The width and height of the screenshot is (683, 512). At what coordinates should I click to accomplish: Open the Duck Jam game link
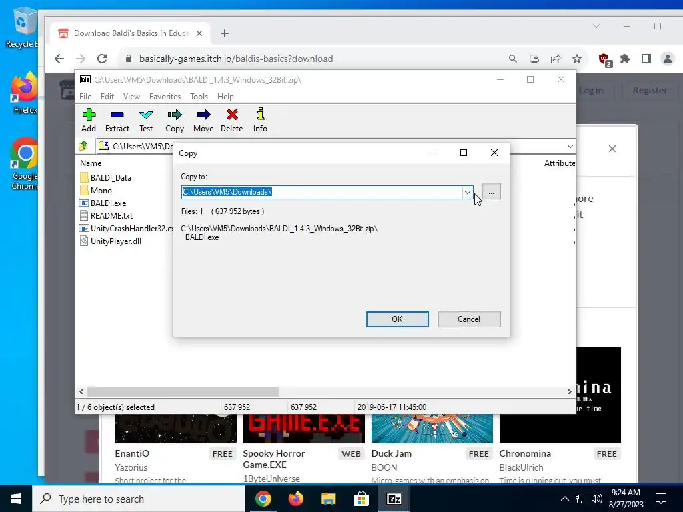click(x=391, y=453)
